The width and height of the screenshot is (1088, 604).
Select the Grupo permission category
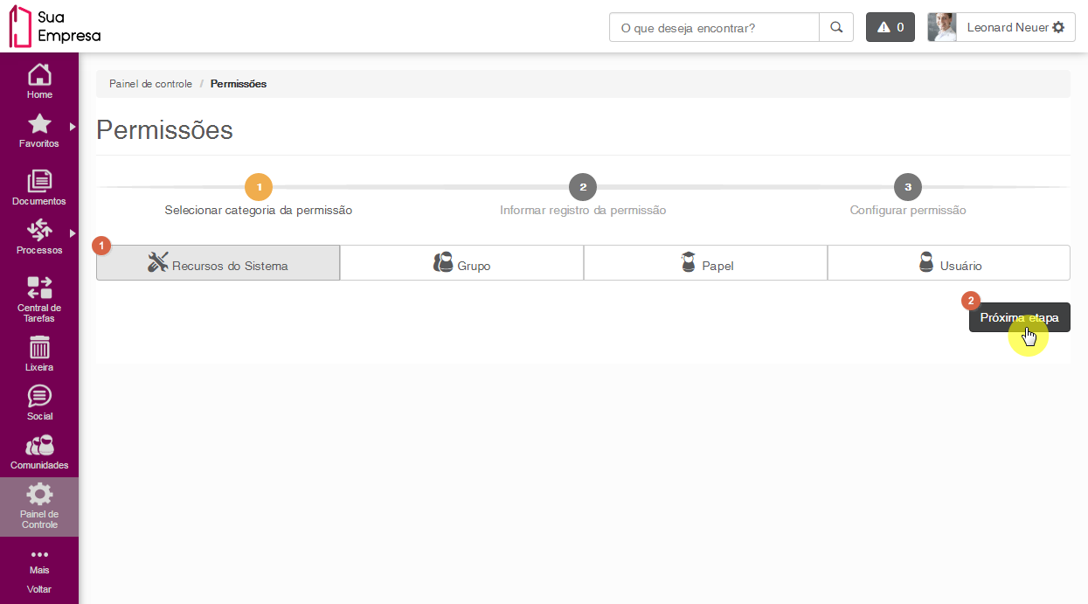(x=461, y=263)
